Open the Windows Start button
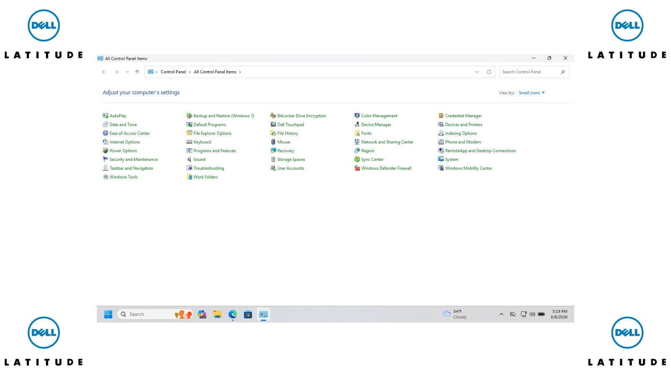The width and height of the screenshot is (671, 377). click(x=108, y=314)
